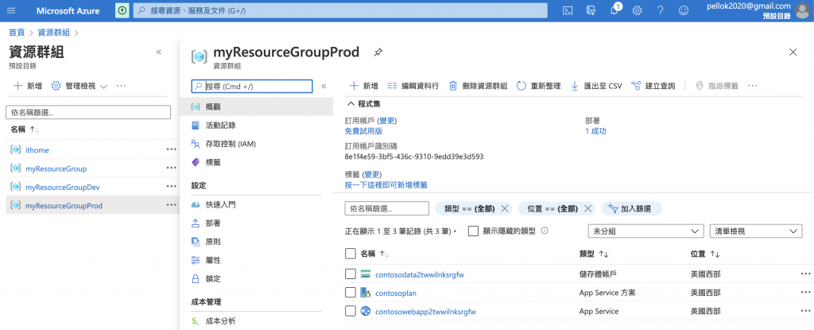This screenshot has width=814, height=330.
Task: Open the 清單檢視 view dropdown
Action: [755, 231]
